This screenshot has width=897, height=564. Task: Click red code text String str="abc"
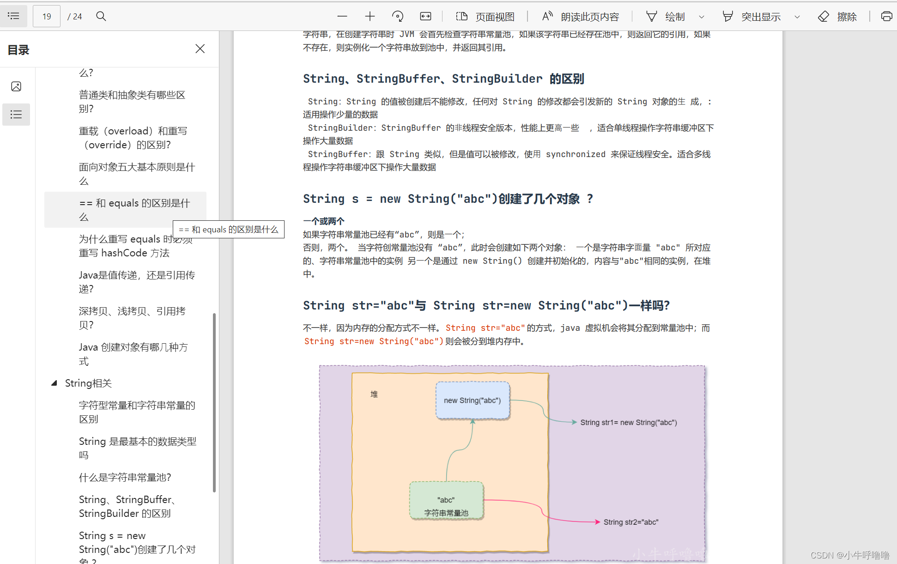[x=485, y=328]
